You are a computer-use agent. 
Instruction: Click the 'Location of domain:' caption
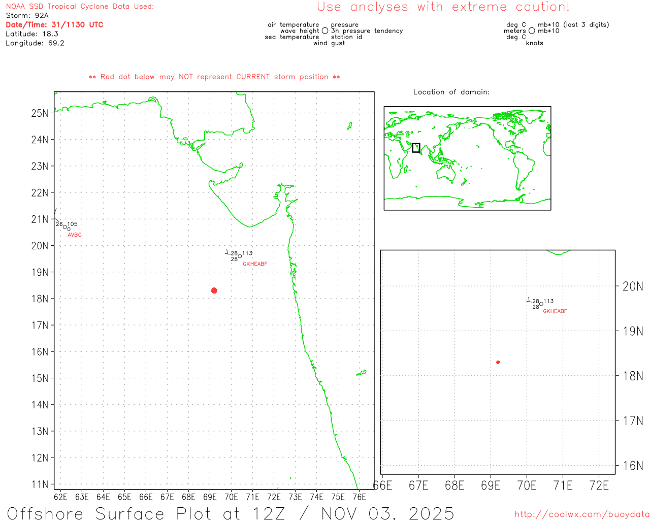coord(451,92)
